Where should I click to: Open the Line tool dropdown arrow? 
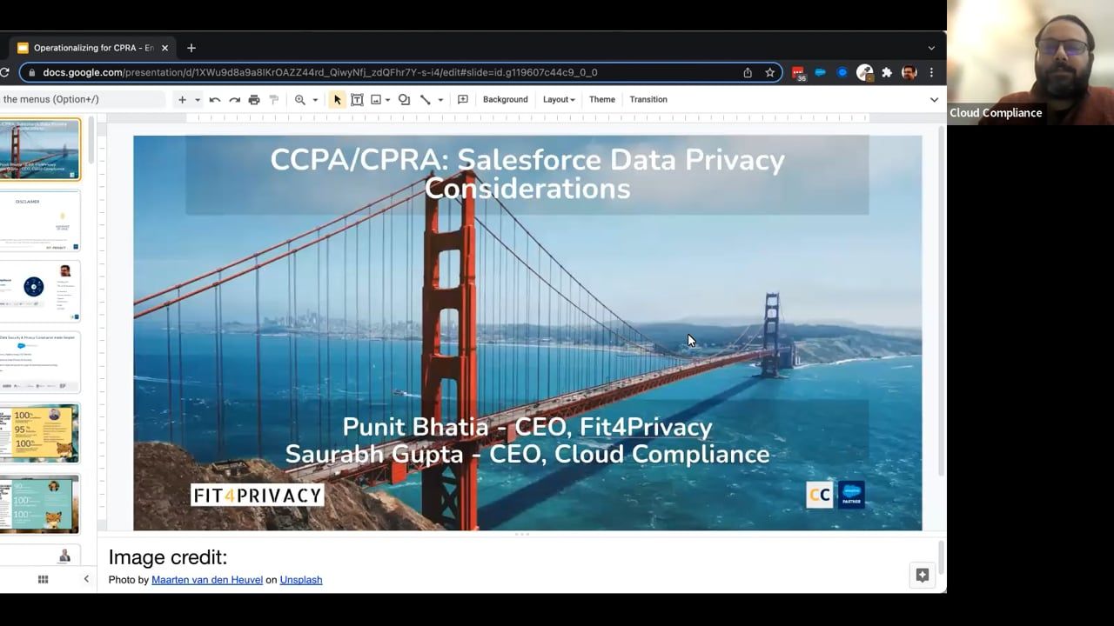tap(440, 99)
